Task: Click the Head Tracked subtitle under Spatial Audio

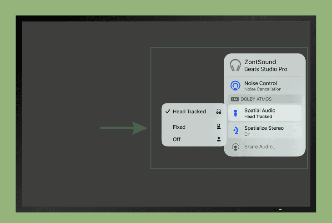Action: [x=258, y=117]
